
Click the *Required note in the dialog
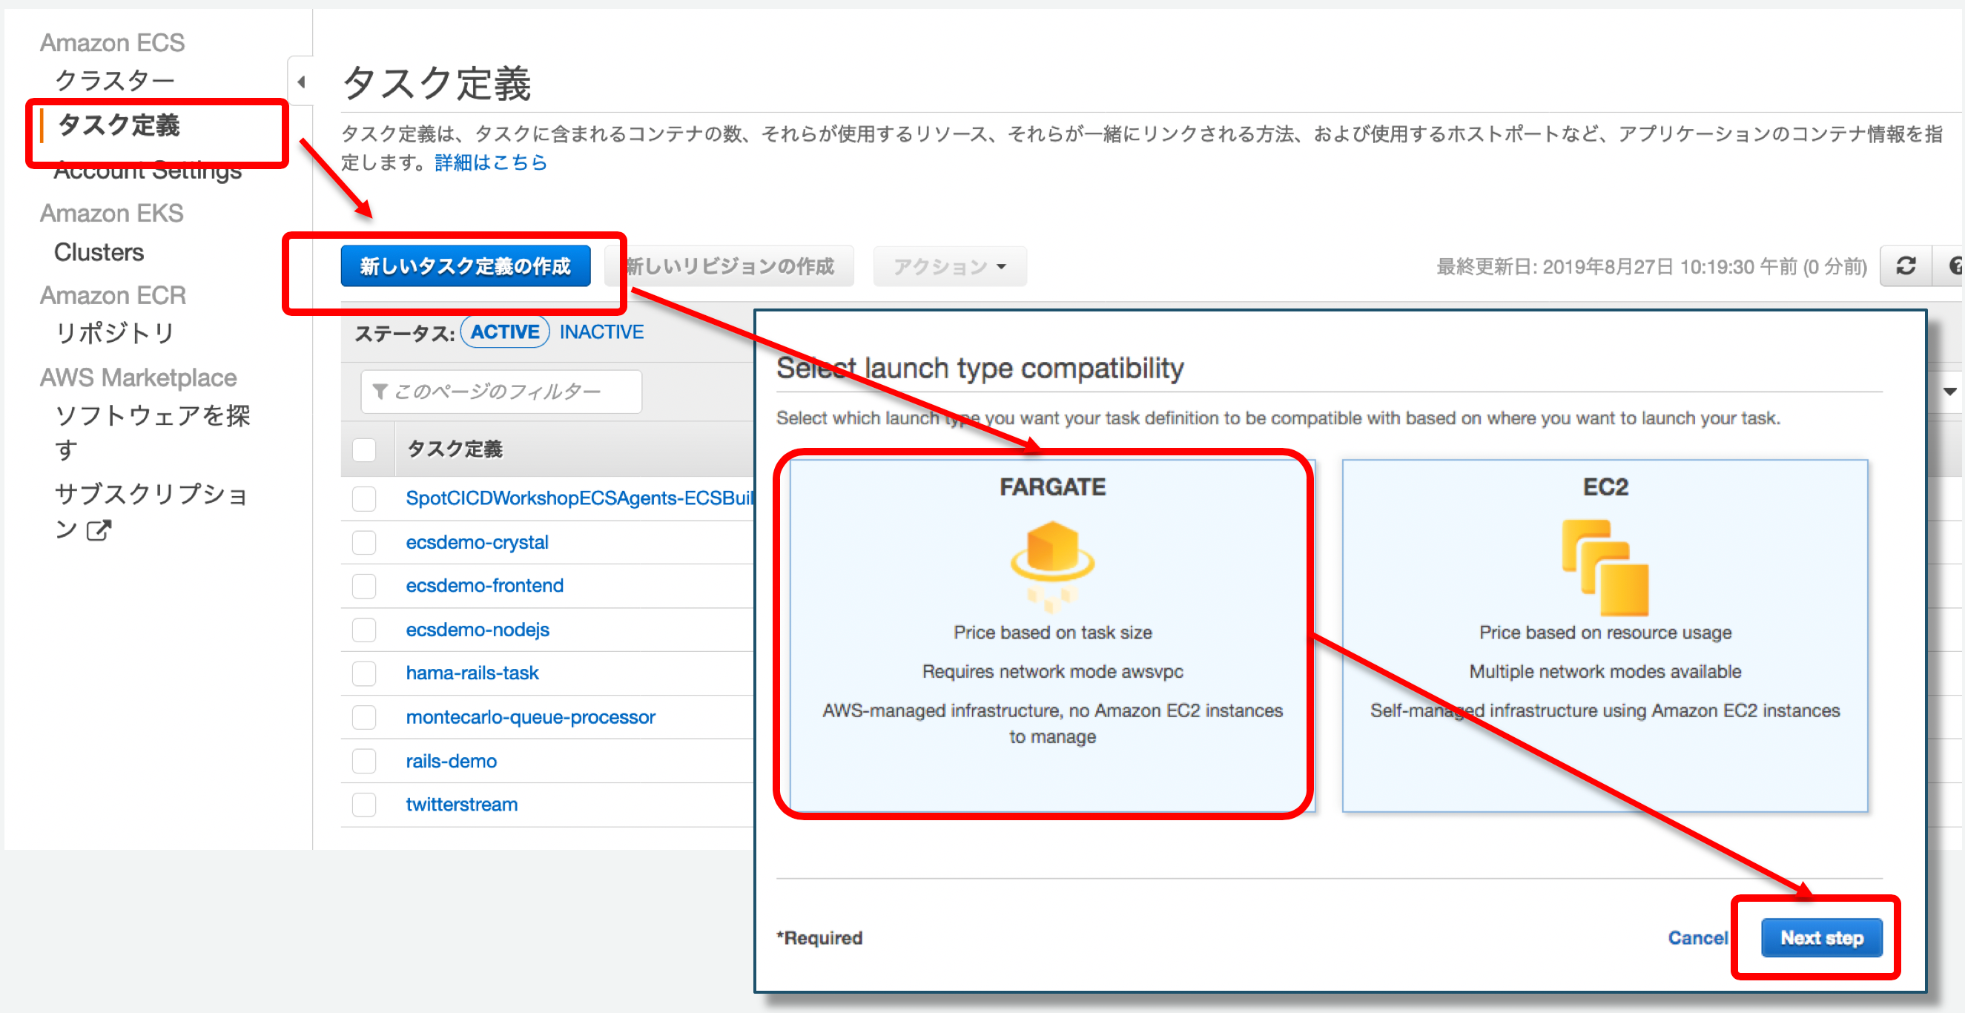tap(819, 937)
